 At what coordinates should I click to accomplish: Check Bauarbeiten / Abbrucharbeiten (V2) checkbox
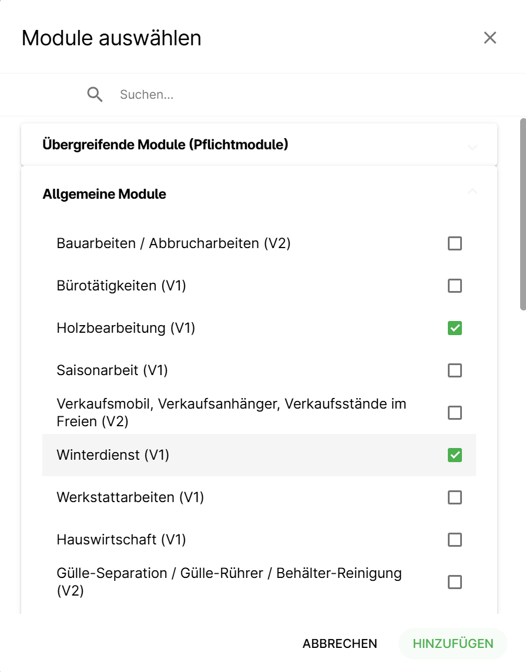coord(455,243)
